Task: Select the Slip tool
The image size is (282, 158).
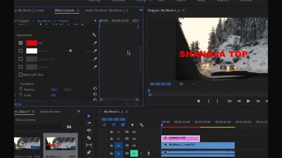Action: pyautogui.click(x=89, y=145)
